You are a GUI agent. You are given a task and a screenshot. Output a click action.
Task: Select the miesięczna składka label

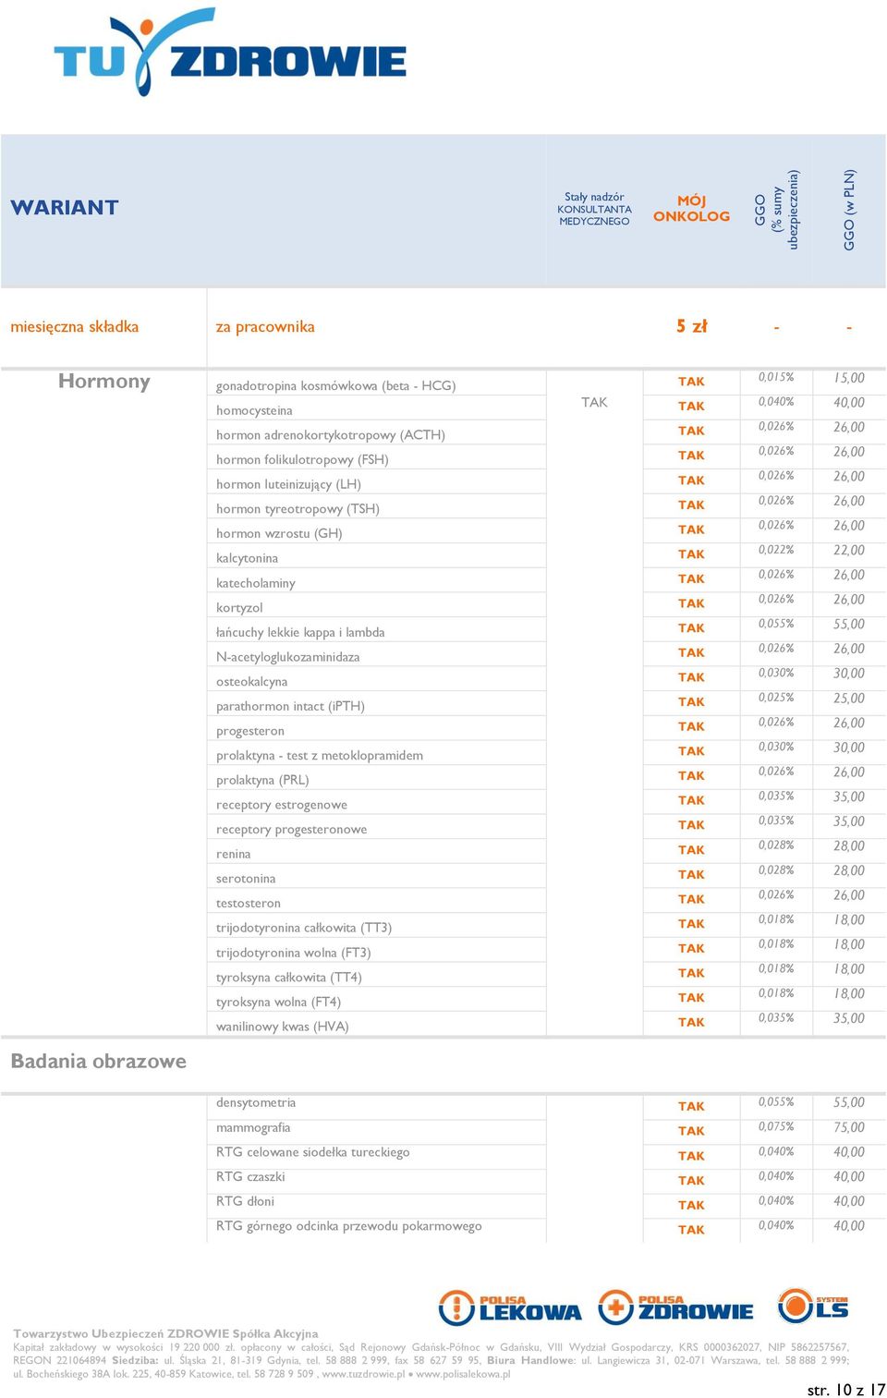pos(74,327)
